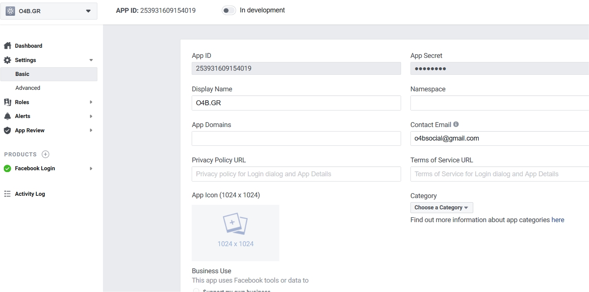Viewport: 589px width, 292px height.
Task: Follow the app categories "here" link
Action: click(x=557, y=220)
